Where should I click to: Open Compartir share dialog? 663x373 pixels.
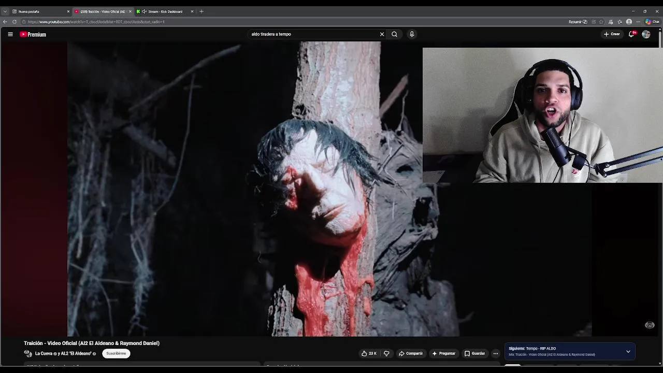(x=411, y=353)
